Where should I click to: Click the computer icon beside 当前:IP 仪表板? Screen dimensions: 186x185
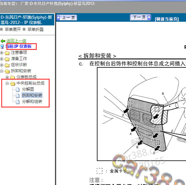click(2, 47)
